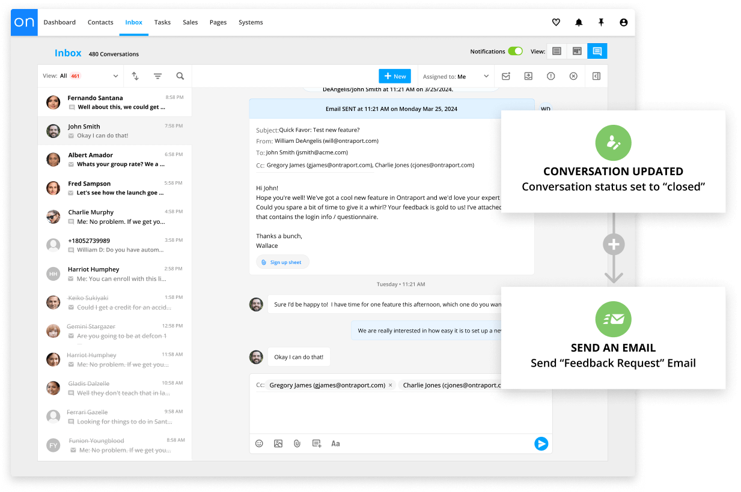The height and width of the screenshot is (492, 741).
Task: Insert an emoji into the reply
Action: pyautogui.click(x=259, y=443)
